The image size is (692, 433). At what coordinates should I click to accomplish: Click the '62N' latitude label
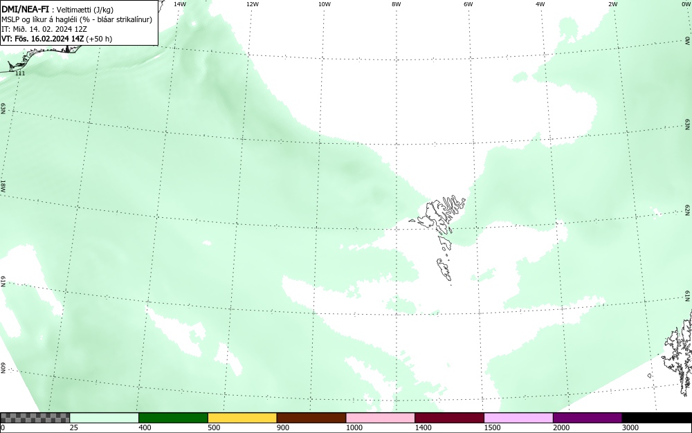[x=687, y=210]
